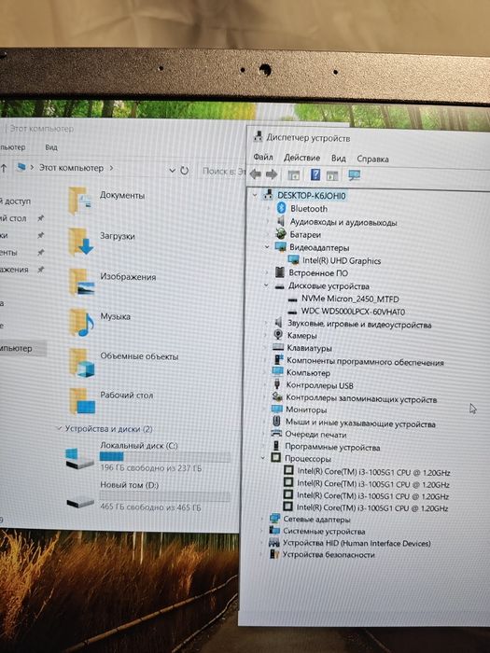The height and width of the screenshot is (653, 490).
Task: Select Программные устройства category
Action: 332,447
